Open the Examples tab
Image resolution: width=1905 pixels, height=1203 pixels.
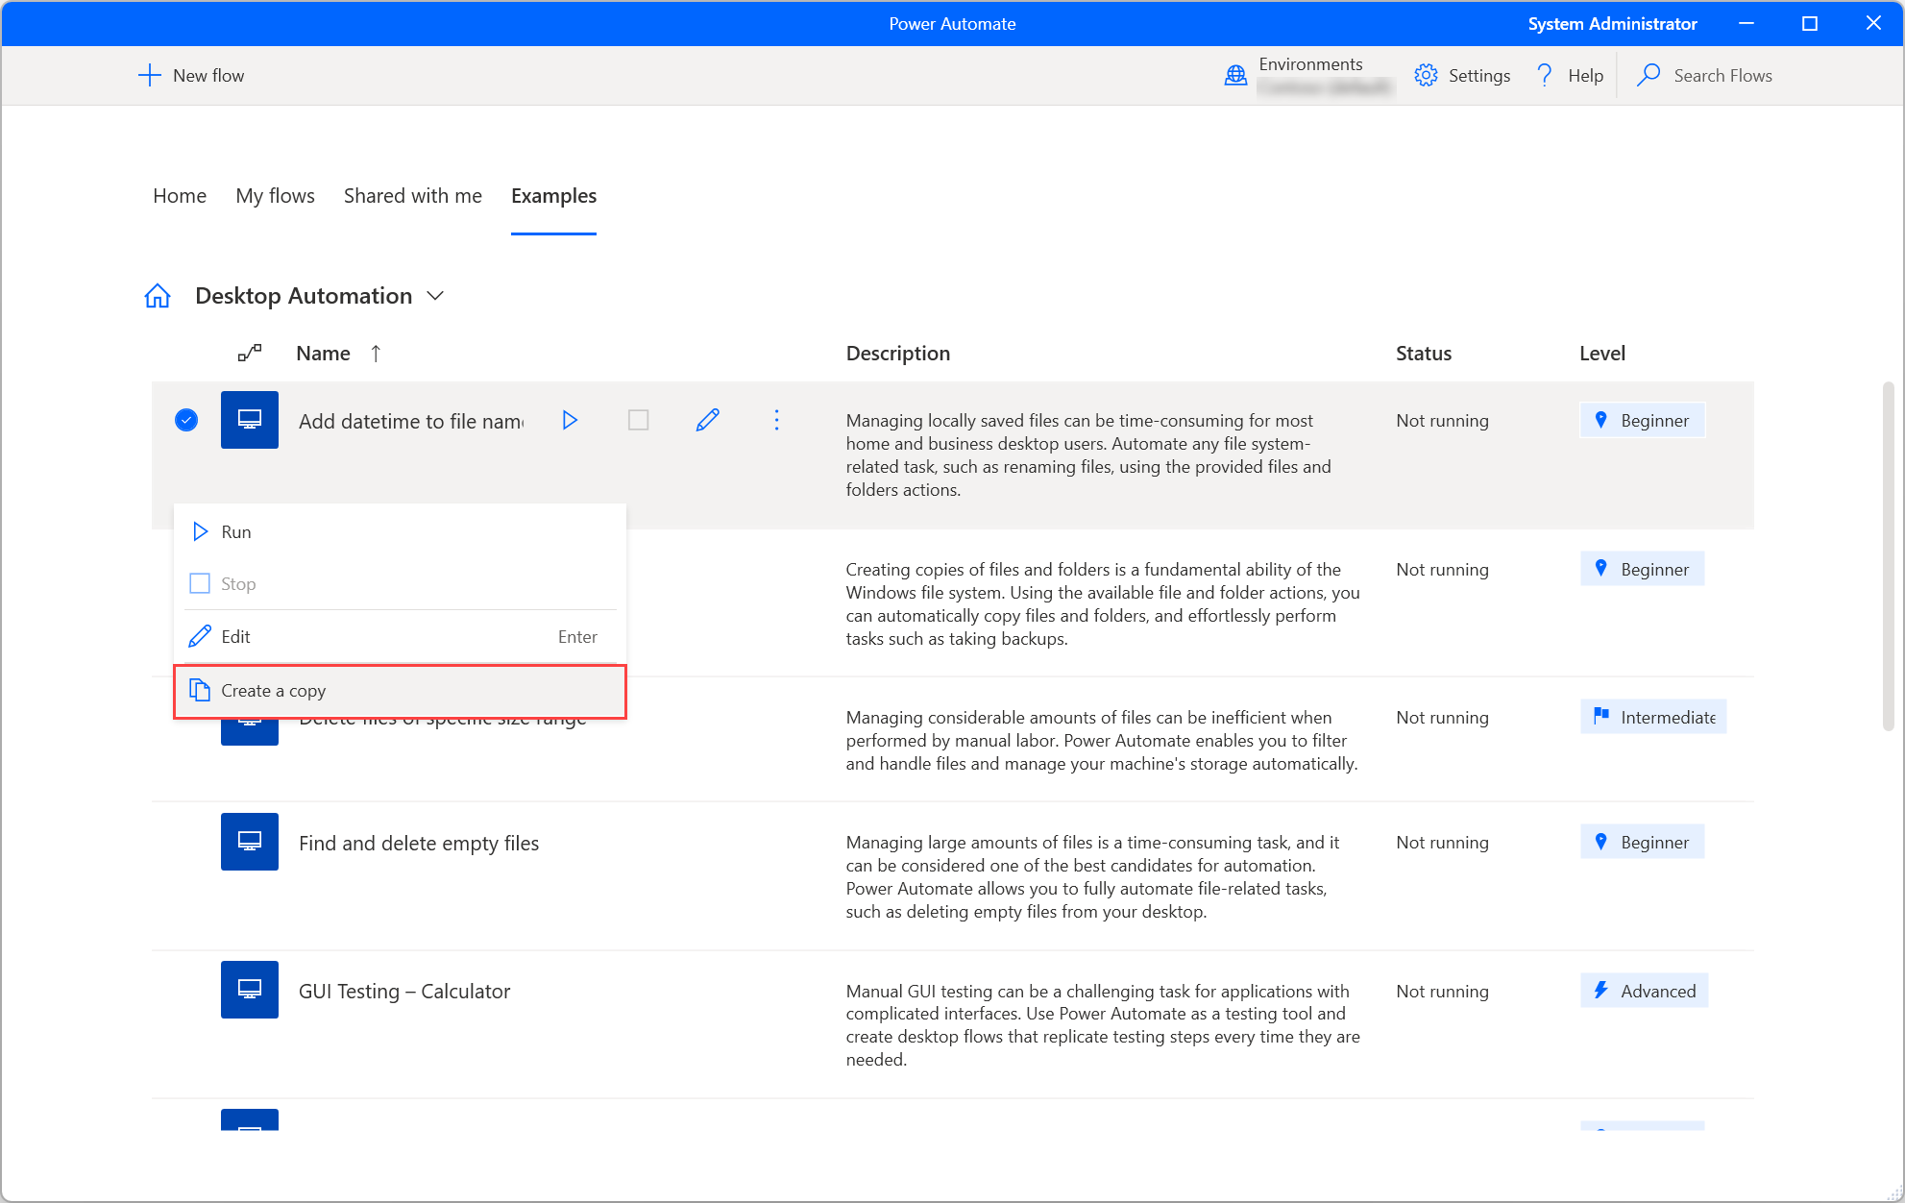[552, 194]
